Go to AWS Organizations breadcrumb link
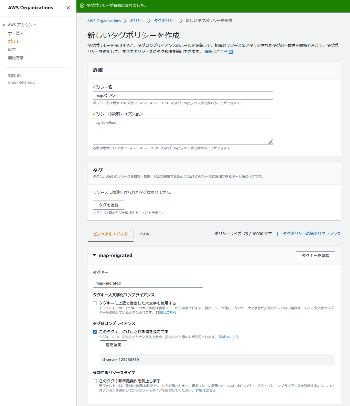The image size is (350, 406). tap(104, 21)
